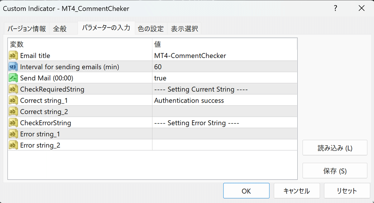Select the Correct string_1 label
This screenshot has width=374, height=203.
pyautogui.click(x=44, y=101)
